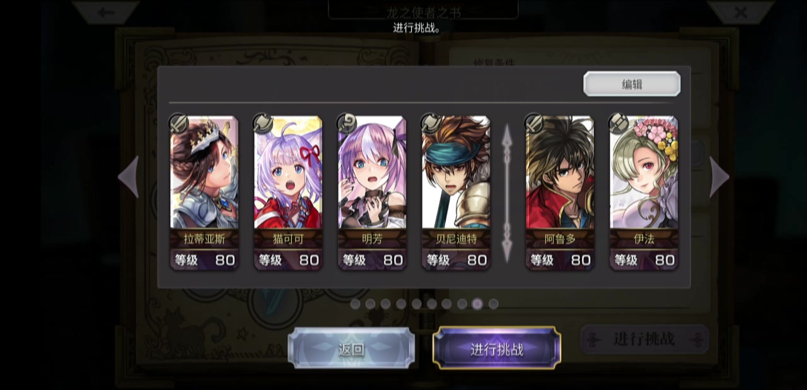Click the weapon icon on 明芳 card
The height and width of the screenshot is (390, 807).
pyautogui.click(x=347, y=123)
